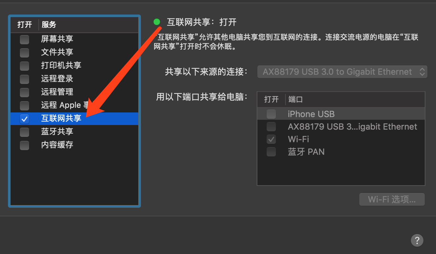The width and height of the screenshot is (436, 254).
Task: Open the 共享以下来源的连接 source dropdown
Action: click(342, 72)
